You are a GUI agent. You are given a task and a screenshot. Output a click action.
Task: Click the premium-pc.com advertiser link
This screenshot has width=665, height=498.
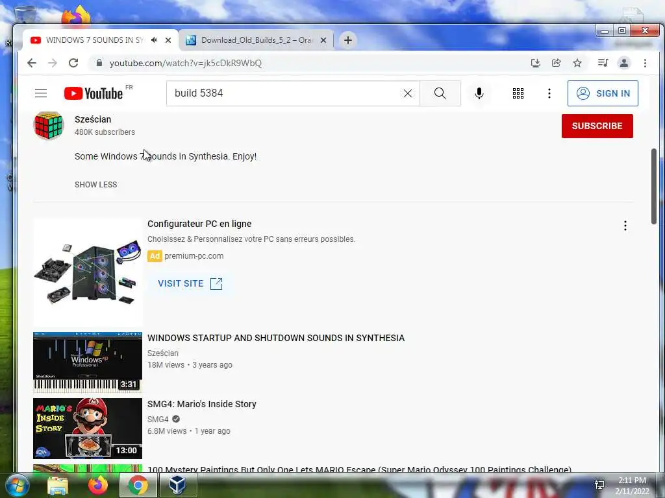click(194, 255)
